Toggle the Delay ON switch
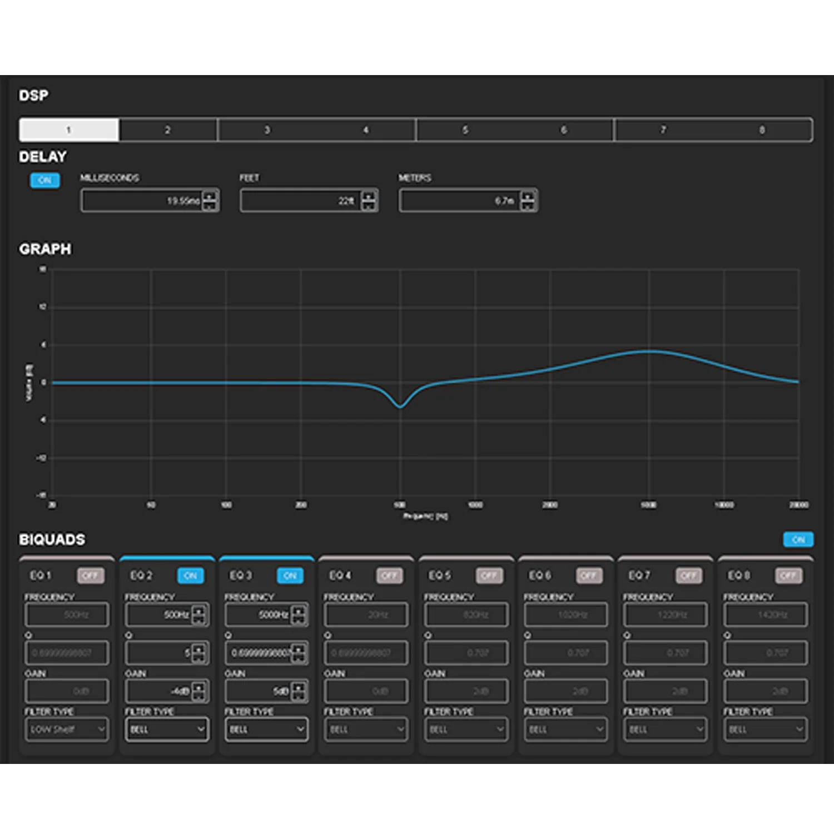The width and height of the screenshot is (834, 834). (x=45, y=180)
